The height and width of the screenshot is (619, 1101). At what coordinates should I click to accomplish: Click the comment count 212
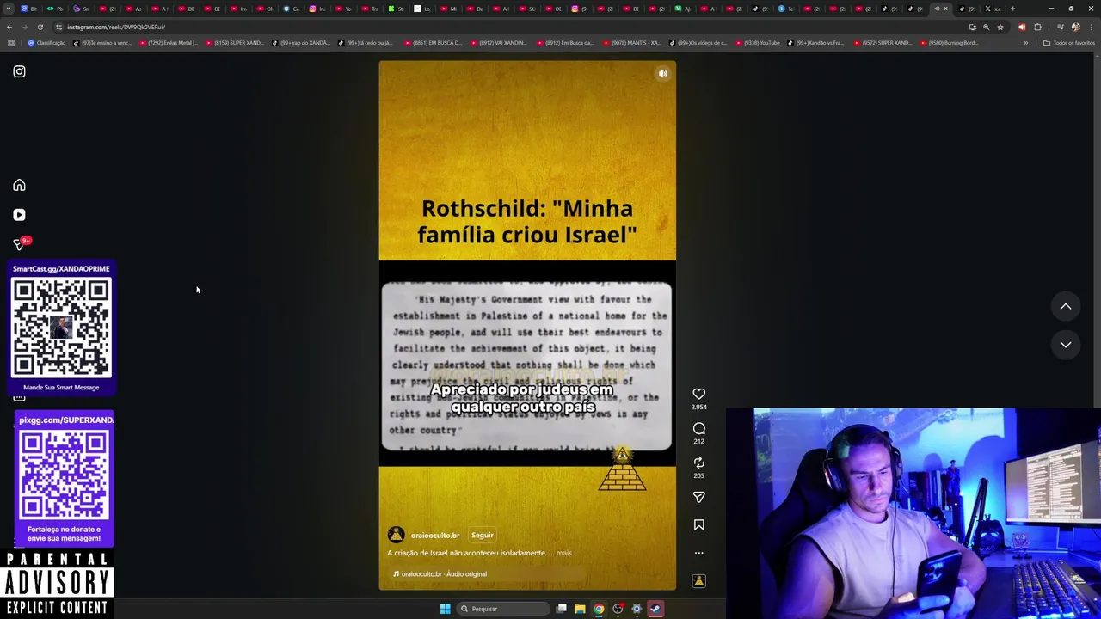click(699, 441)
